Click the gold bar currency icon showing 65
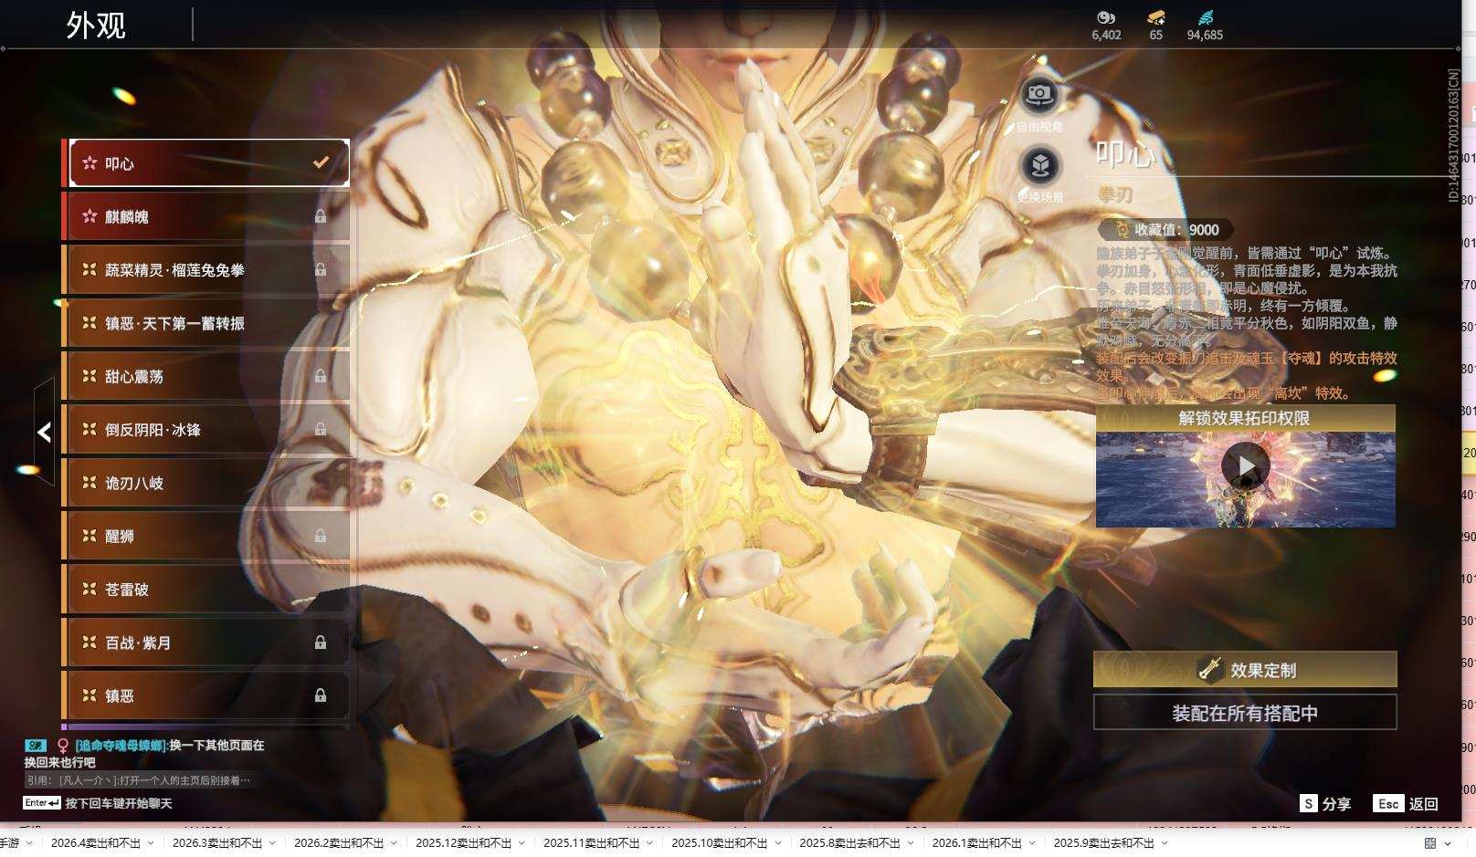The image size is (1476, 857). coord(1155,17)
